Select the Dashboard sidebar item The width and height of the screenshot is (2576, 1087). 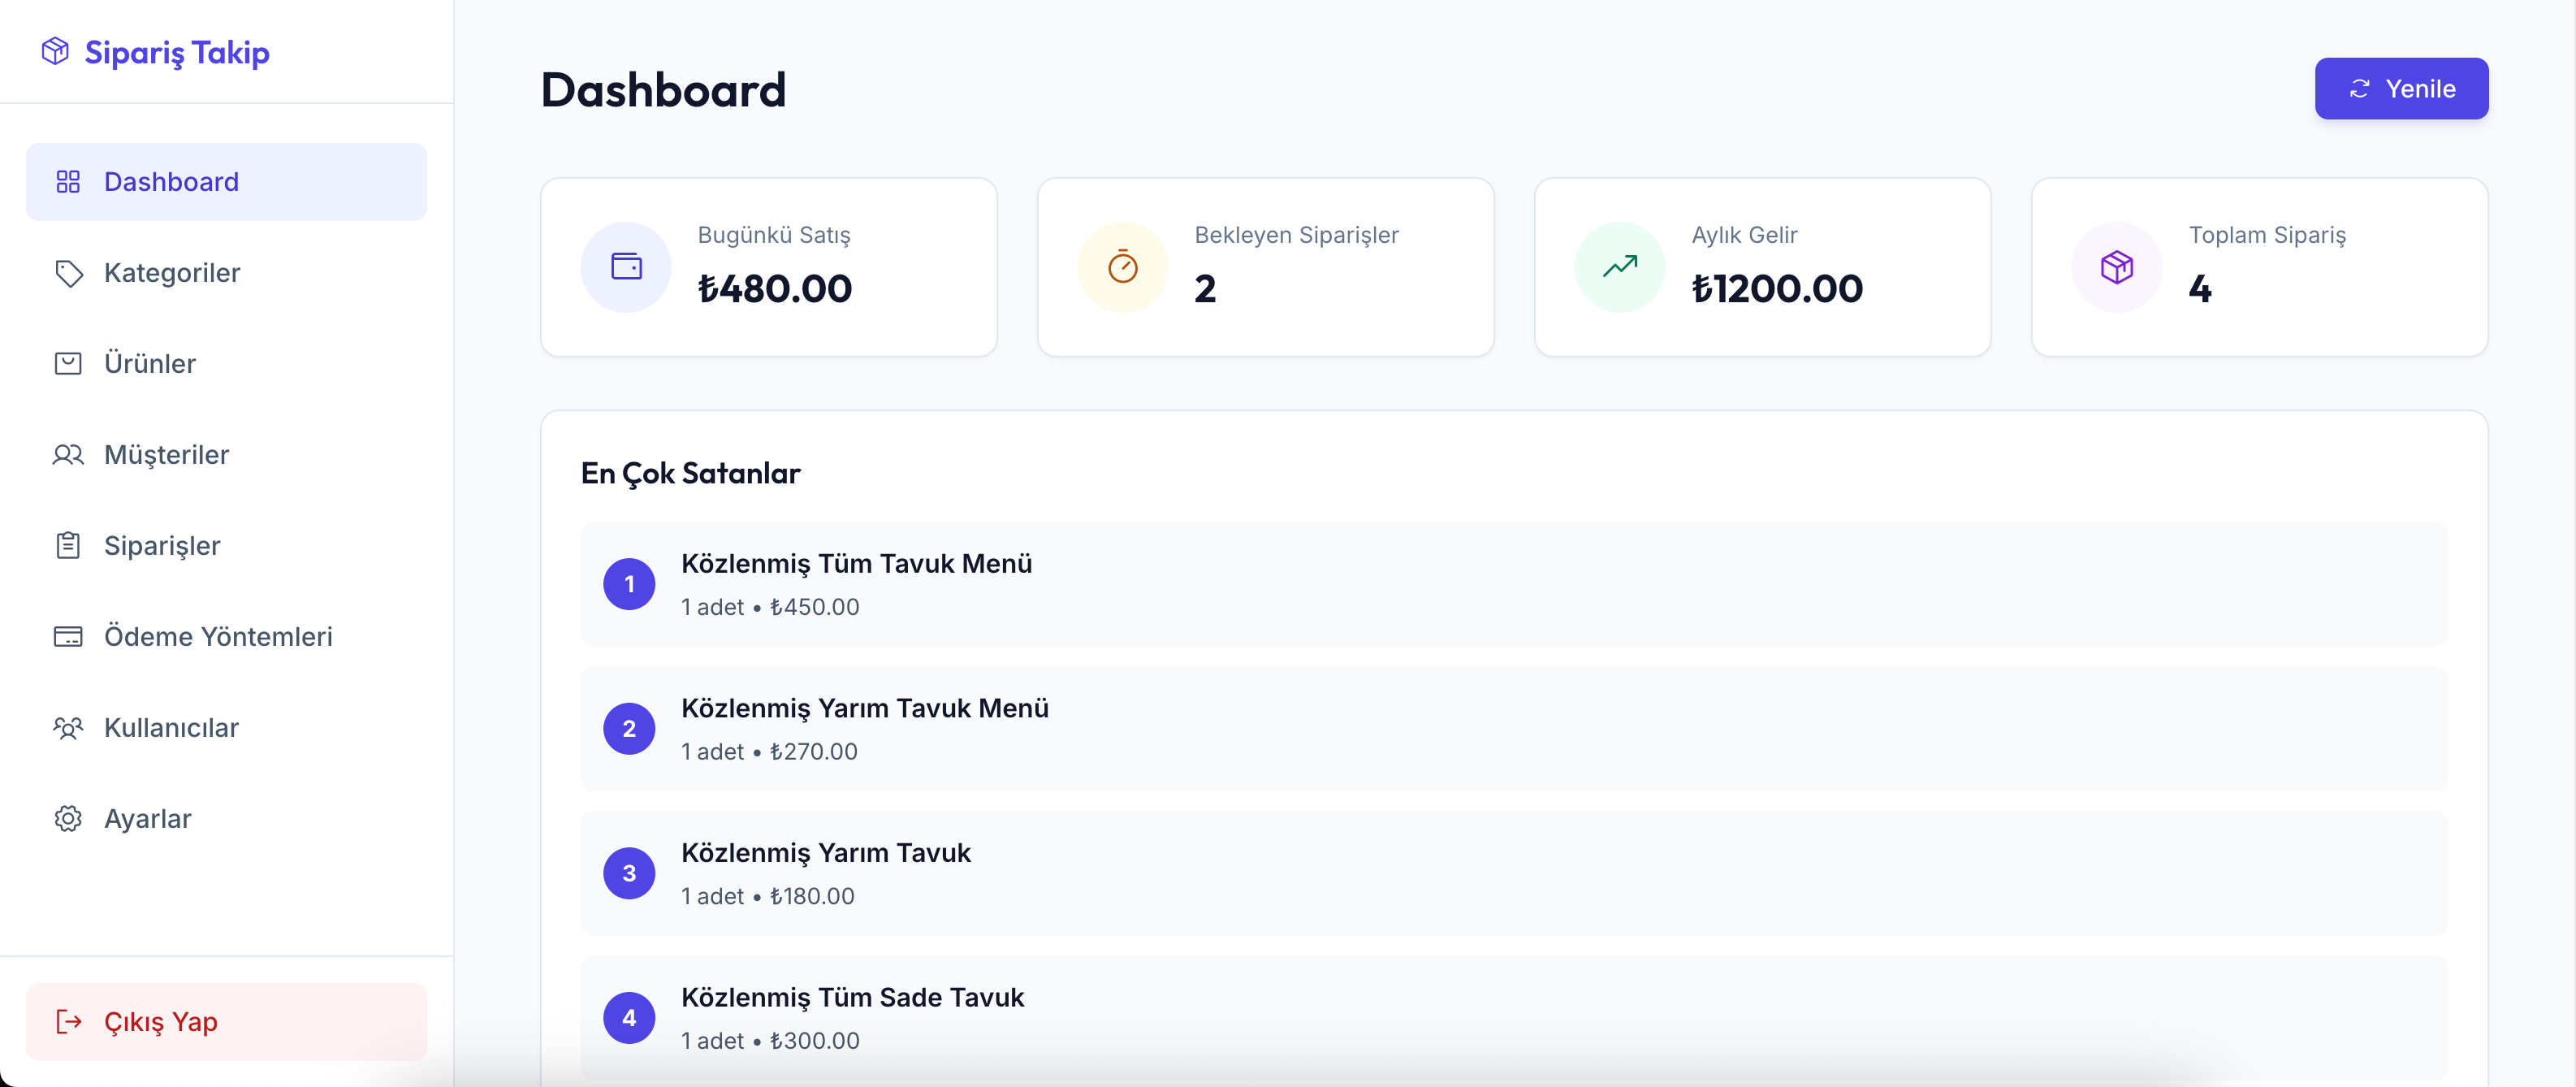[x=226, y=182]
